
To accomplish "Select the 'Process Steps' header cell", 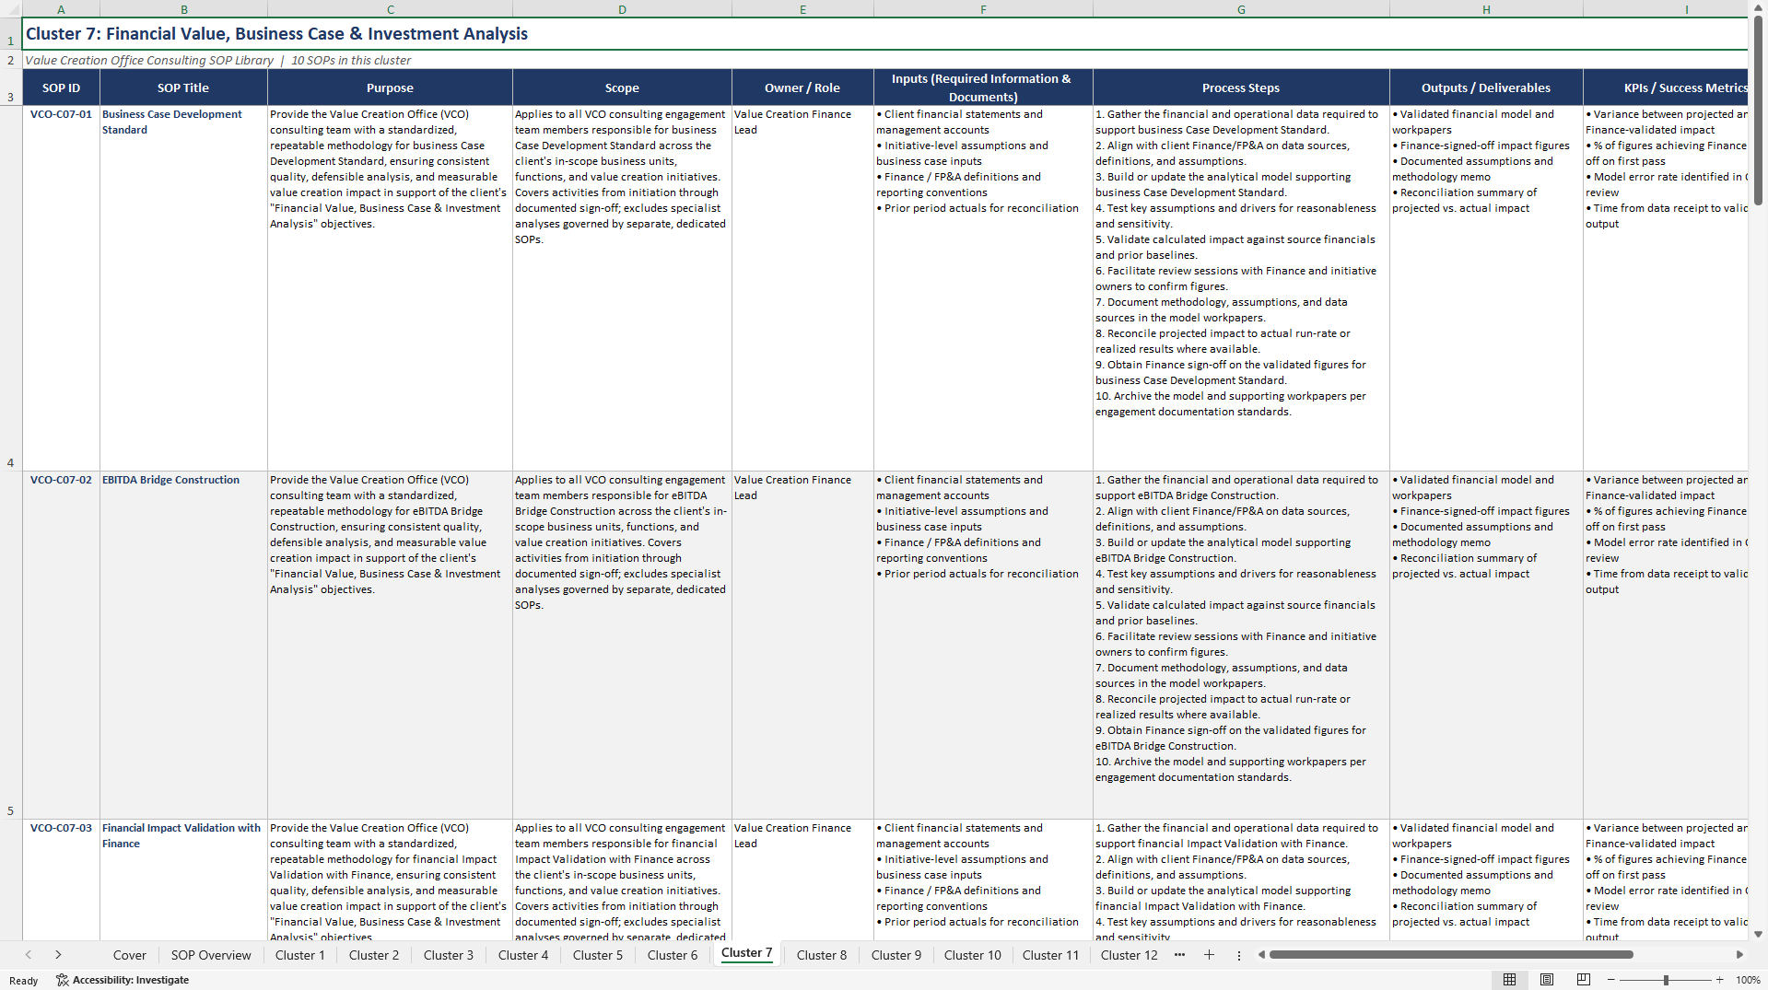I will click(1241, 87).
